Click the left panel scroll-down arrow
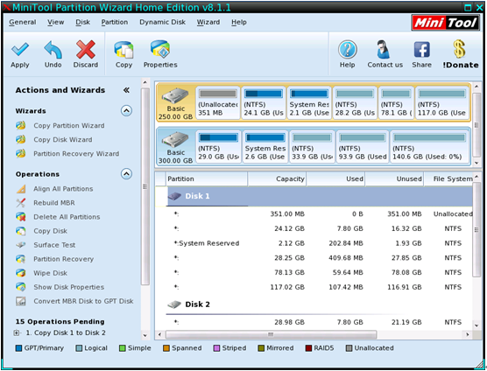This screenshot has height=371, width=487. [145, 335]
